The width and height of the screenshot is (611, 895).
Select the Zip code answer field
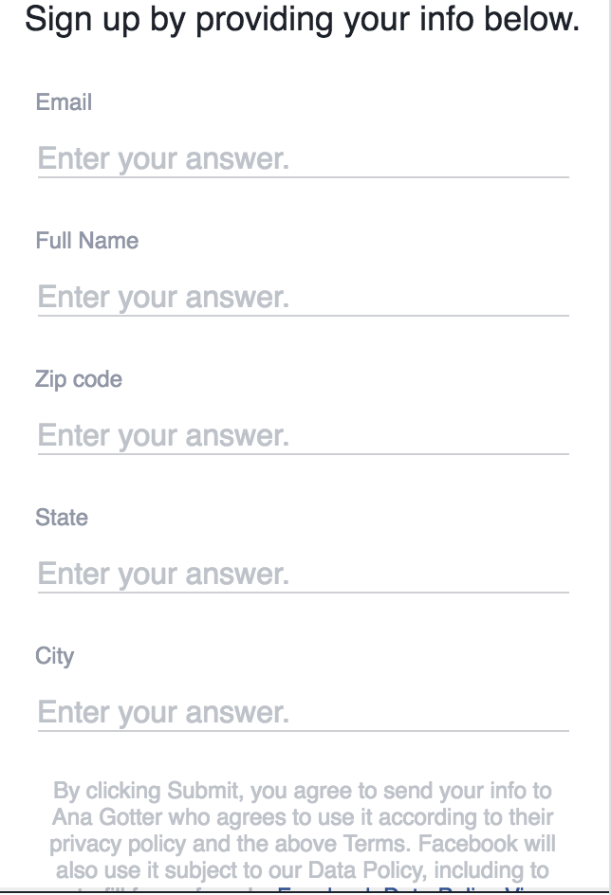304,435
